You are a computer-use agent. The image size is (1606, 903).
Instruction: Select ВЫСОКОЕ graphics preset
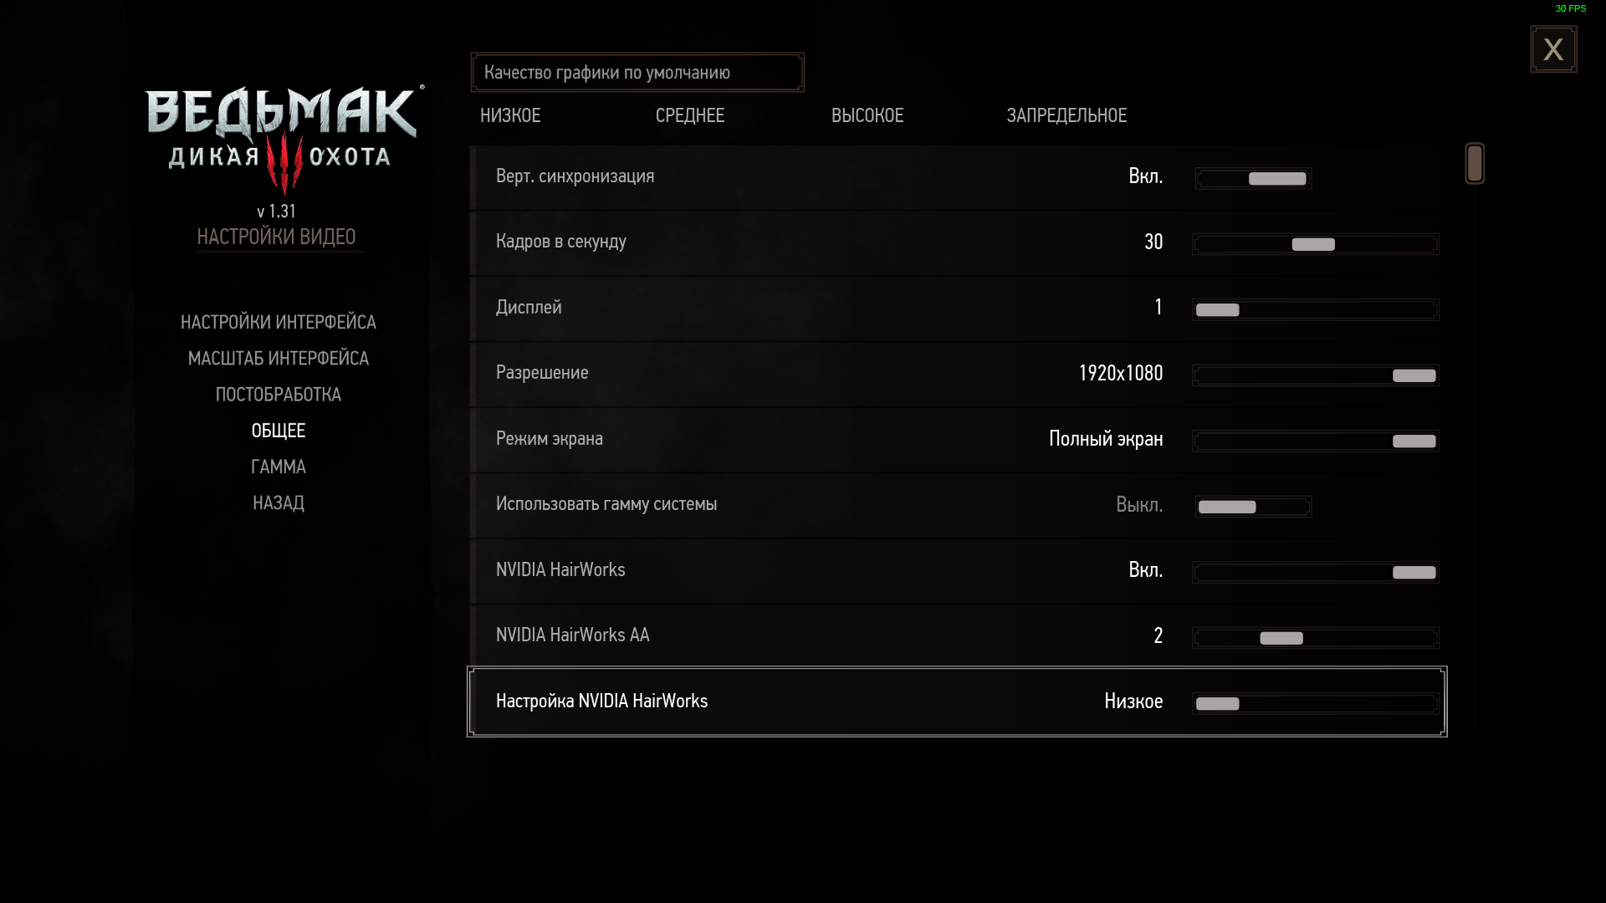click(867, 115)
